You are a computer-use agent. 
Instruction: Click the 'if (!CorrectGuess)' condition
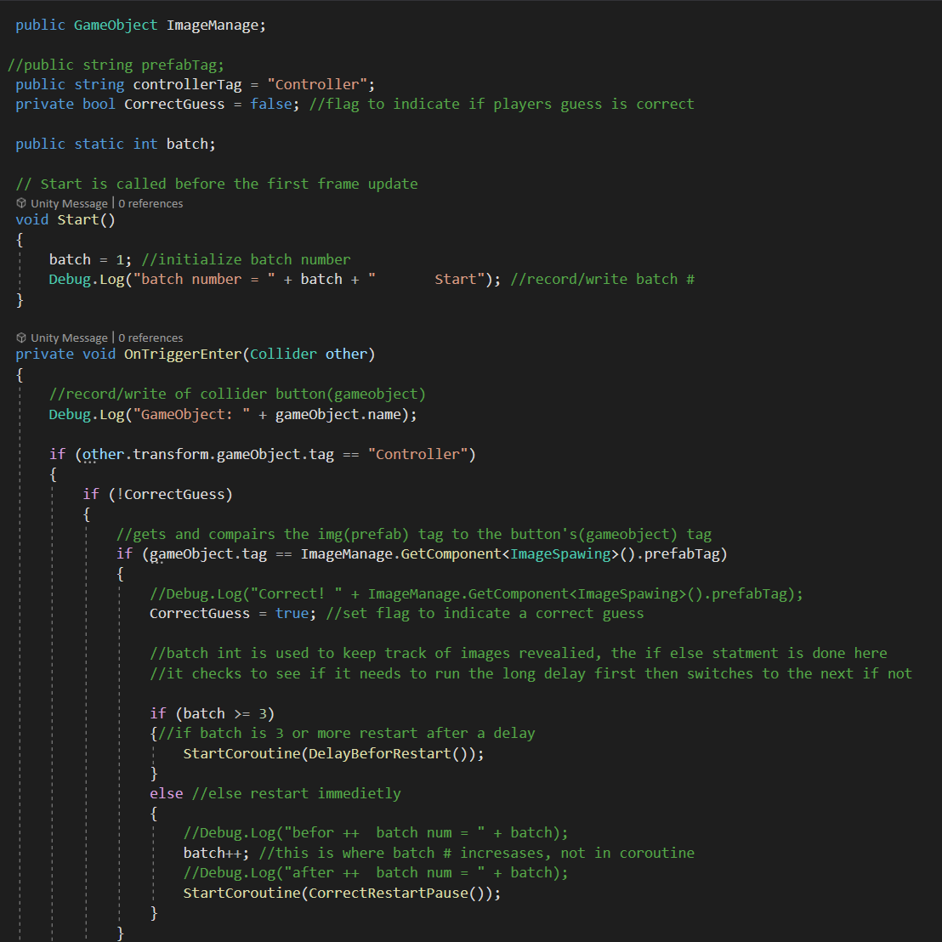(x=157, y=495)
